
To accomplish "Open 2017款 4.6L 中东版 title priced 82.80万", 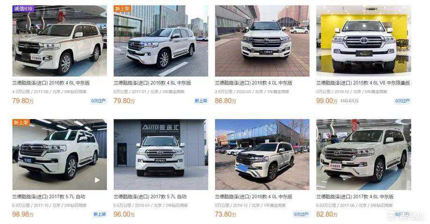I will point(355,197).
